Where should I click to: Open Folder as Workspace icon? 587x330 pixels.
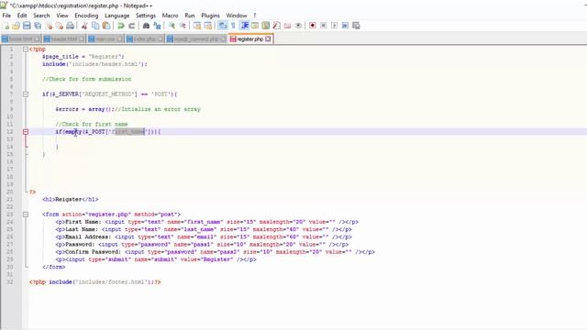(287, 26)
